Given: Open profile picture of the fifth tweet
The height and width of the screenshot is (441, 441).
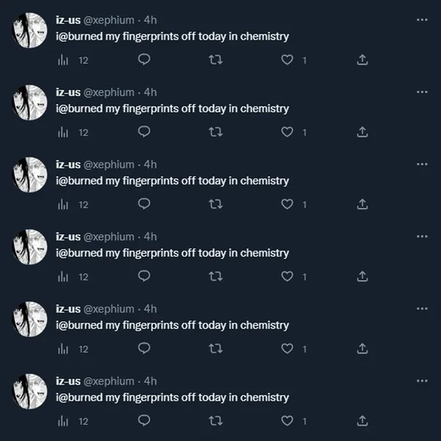Looking at the screenshot, I should coord(30,319).
